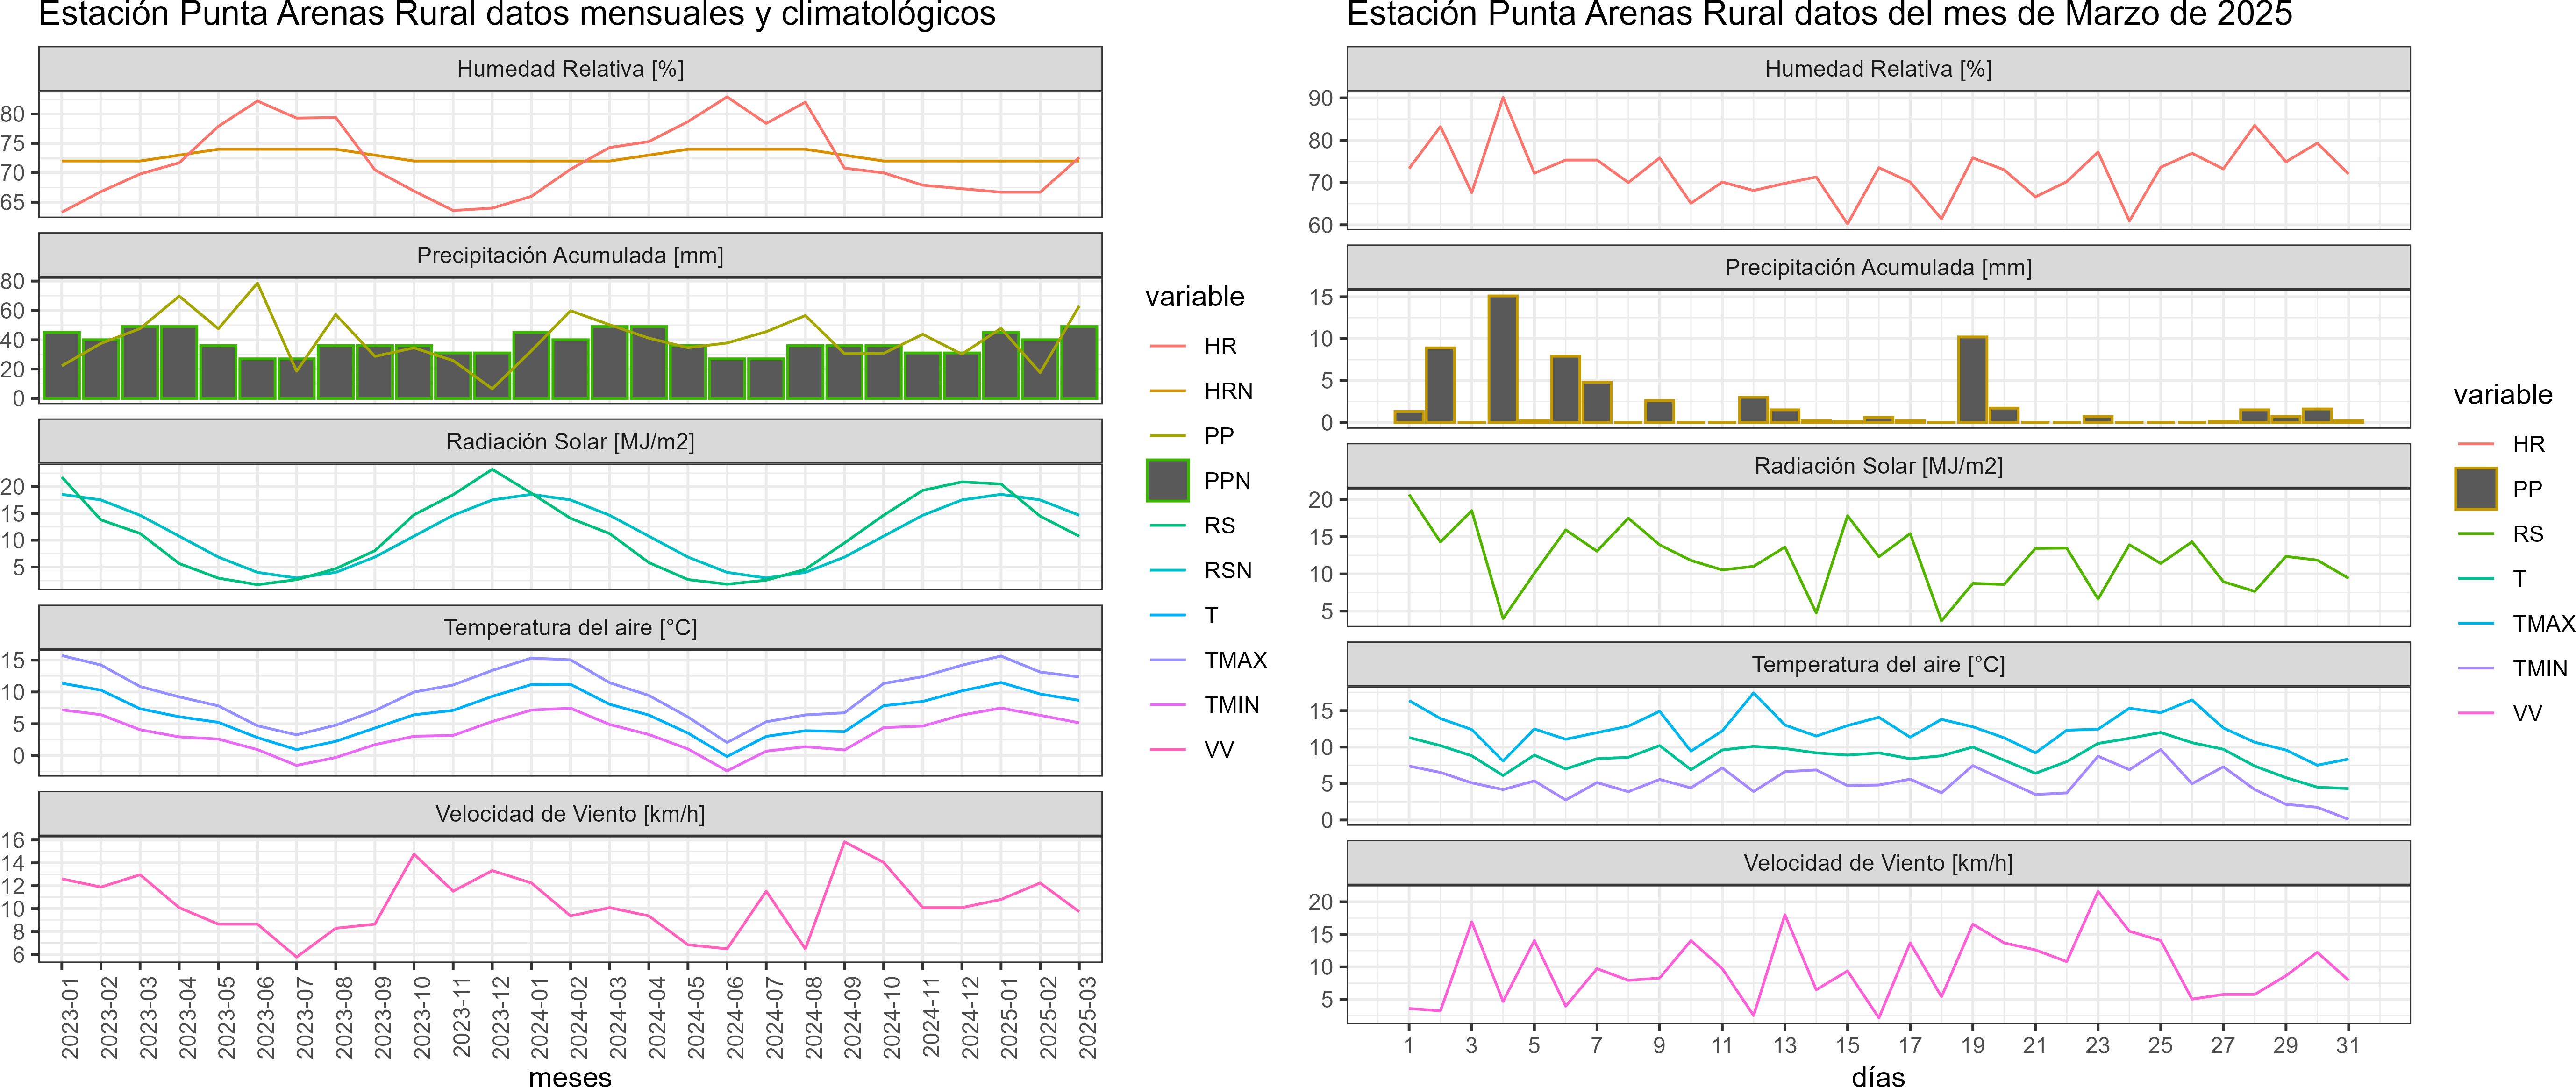Click 'Precipitación Acumulada [mm]' header in monthly chart
This screenshot has height=1087, width=2576.
coord(570,256)
